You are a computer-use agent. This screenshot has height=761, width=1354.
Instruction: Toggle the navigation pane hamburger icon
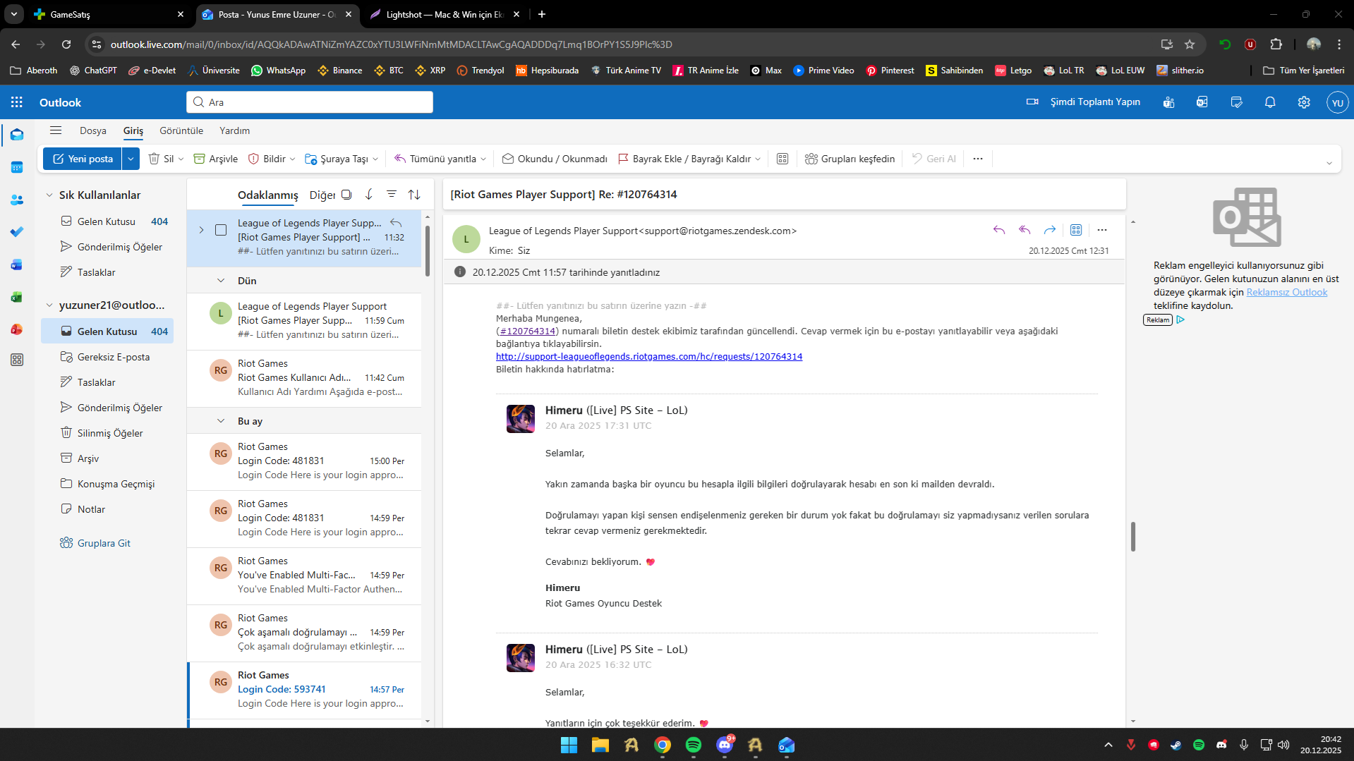tap(56, 130)
